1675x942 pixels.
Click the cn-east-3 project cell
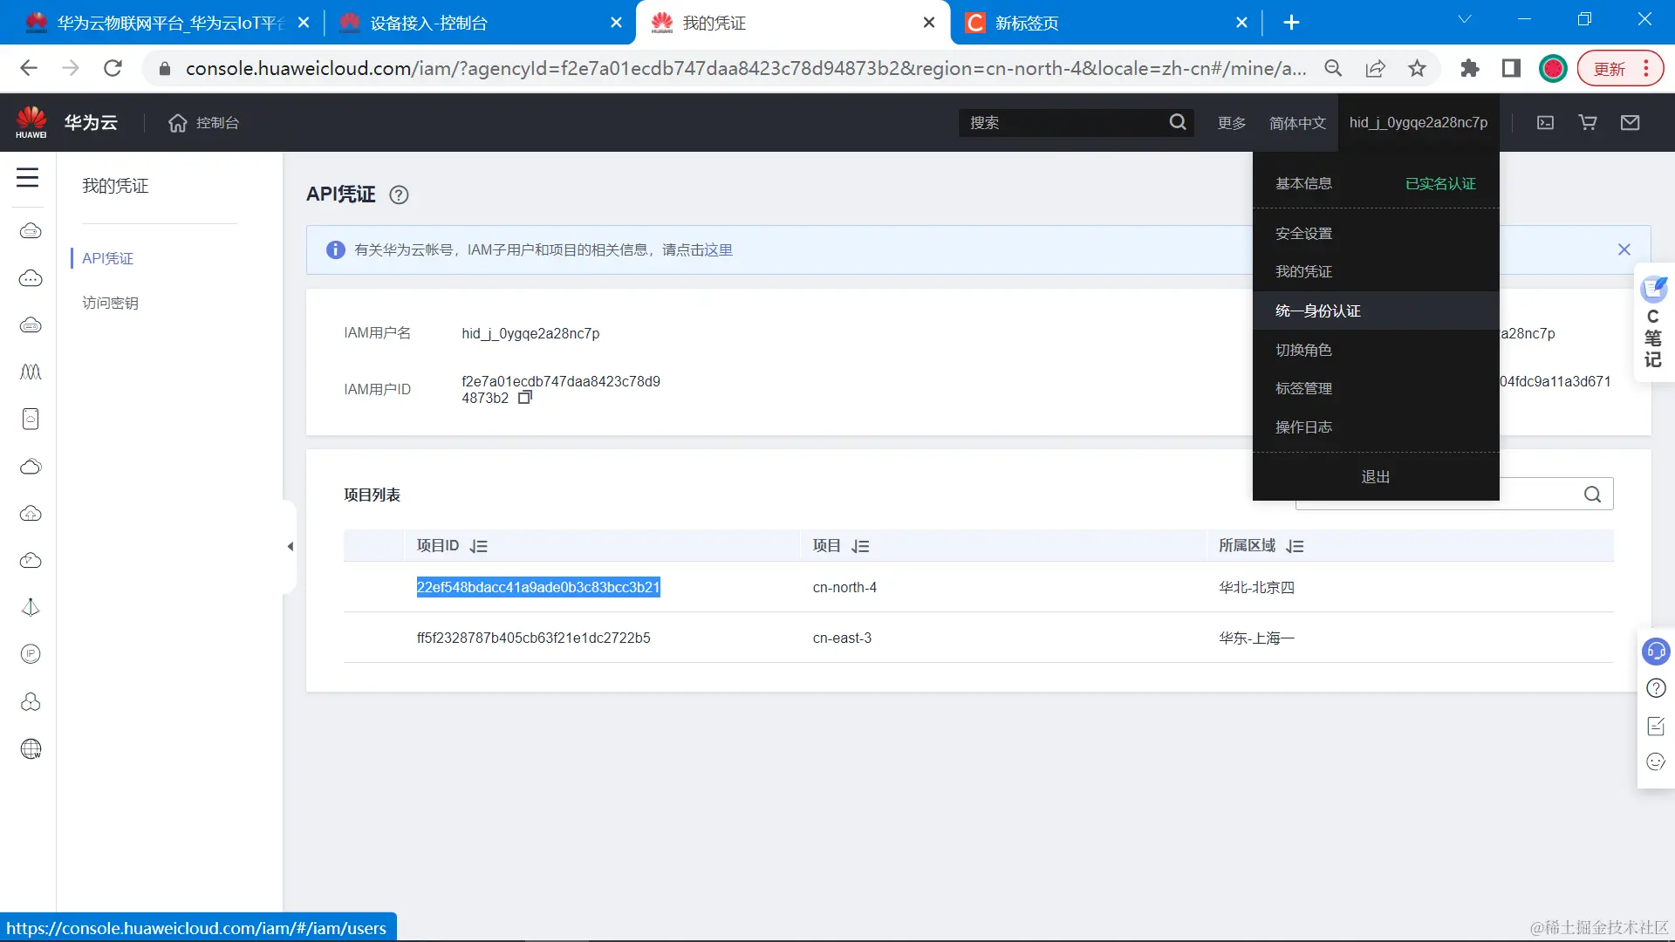pos(842,638)
